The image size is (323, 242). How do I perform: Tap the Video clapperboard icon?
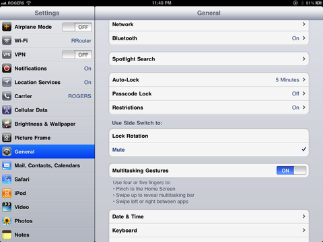pyautogui.click(x=7, y=207)
